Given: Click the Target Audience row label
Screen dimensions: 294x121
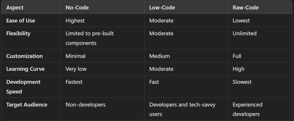Looking at the screenshot, I should [x=27, y=105].
